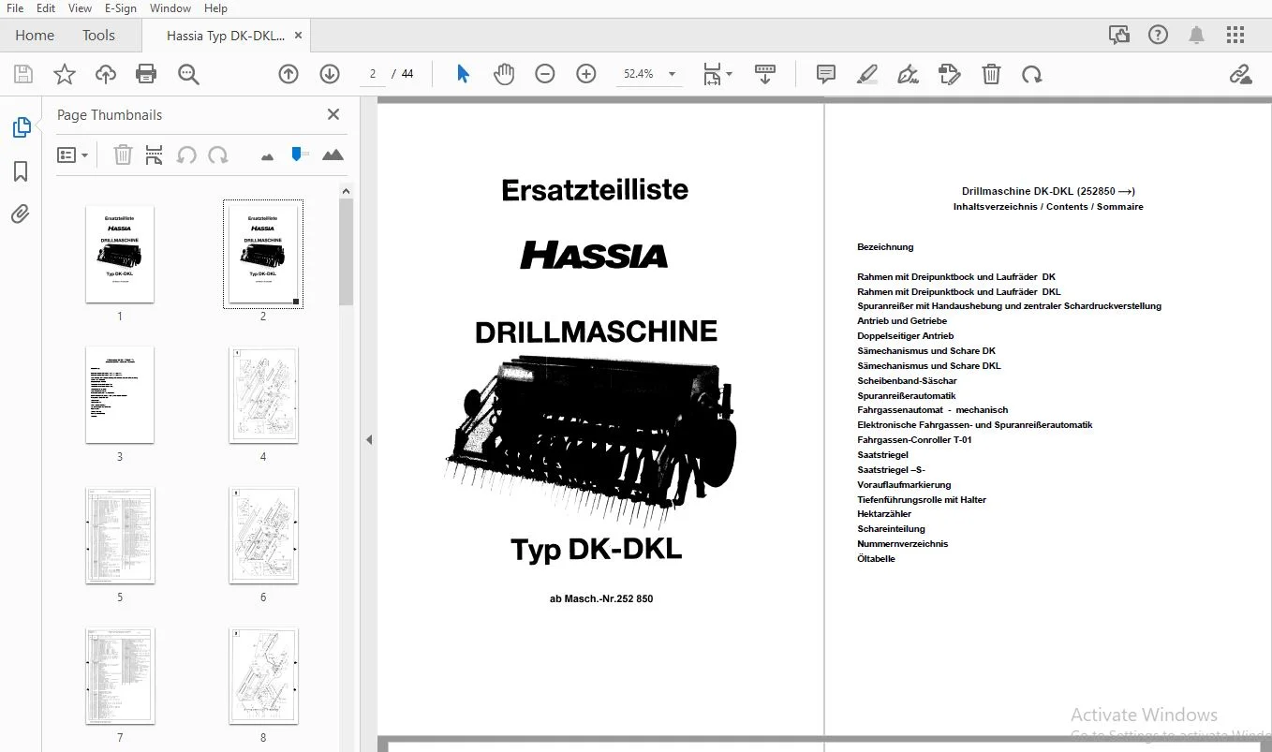
Task: Rotate the page with the toolbar rotate icon
Action: [1032, 74]
